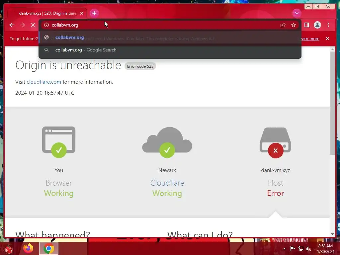This screenshot has width=340, height=255.
Task: Choose collabvm.org Google Search suggestion
Action: point(170,50)
